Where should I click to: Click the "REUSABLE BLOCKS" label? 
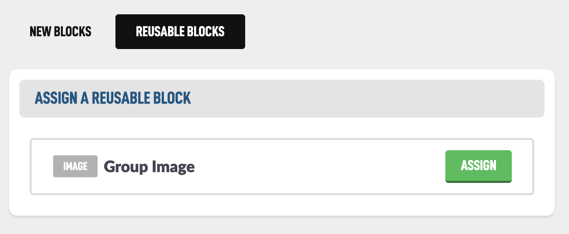(180, 32)
